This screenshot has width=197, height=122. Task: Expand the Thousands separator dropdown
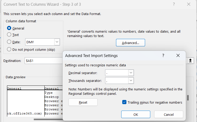pos(131,81)
